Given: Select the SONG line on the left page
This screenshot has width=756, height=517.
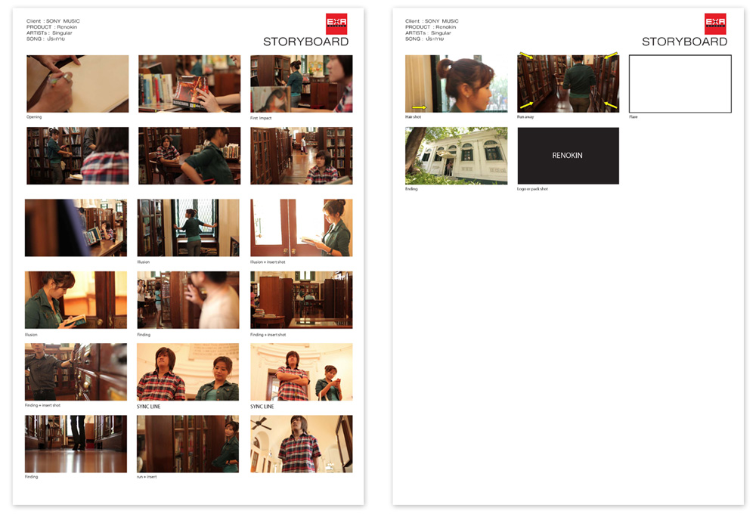Looking at the screenshot, I should point(46,39).
